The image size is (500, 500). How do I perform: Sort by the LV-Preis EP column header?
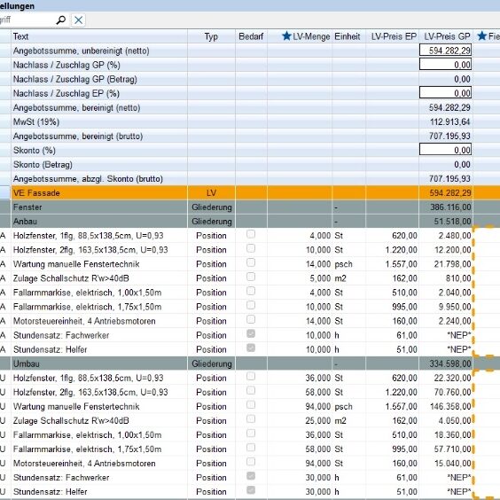coord(394,36)
